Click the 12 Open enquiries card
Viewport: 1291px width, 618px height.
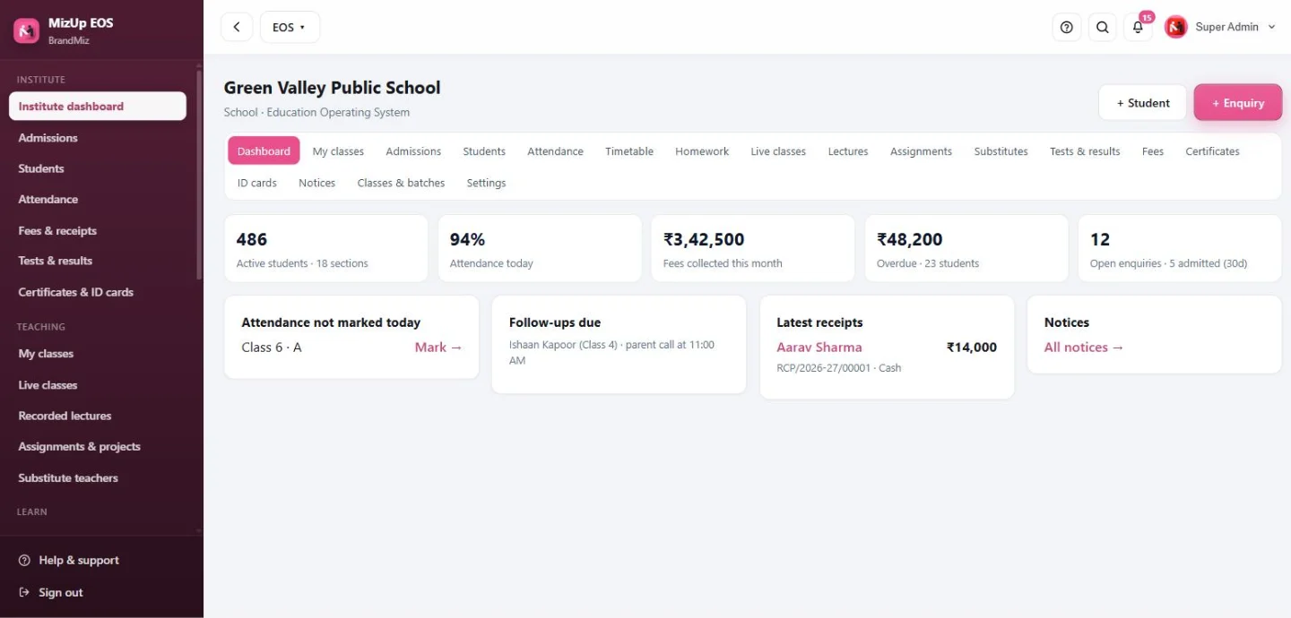1180,248
